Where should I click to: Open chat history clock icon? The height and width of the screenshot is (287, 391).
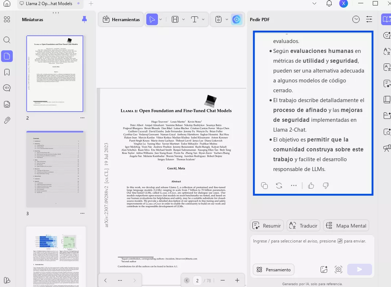356,19
